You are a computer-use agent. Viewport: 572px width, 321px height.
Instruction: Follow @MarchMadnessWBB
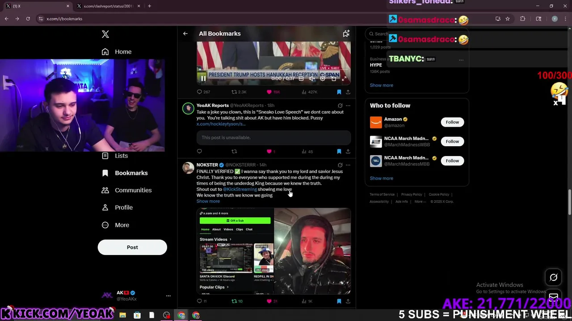point(452,141)
